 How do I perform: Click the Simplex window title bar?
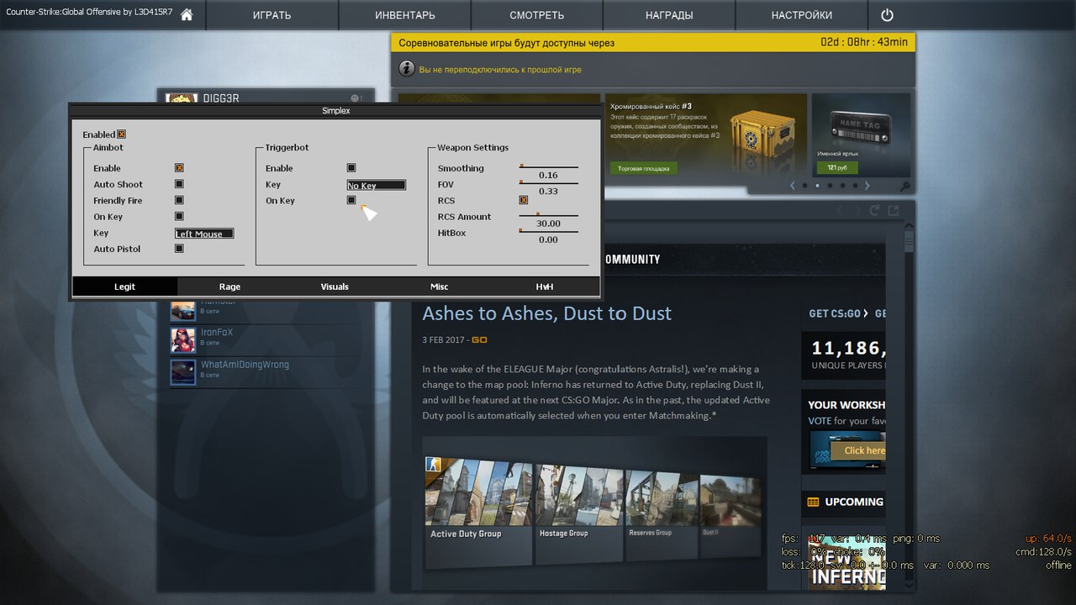coord(335,110)
